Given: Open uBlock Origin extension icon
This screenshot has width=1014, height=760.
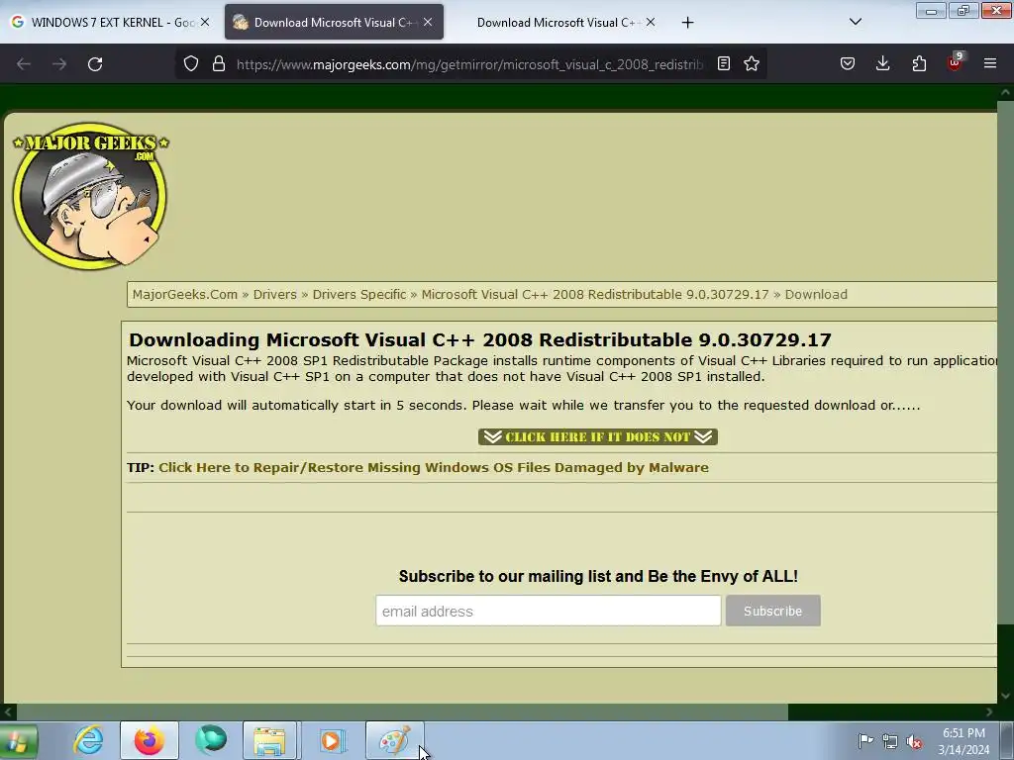Looking at the screenshot, I should [956, 62].
